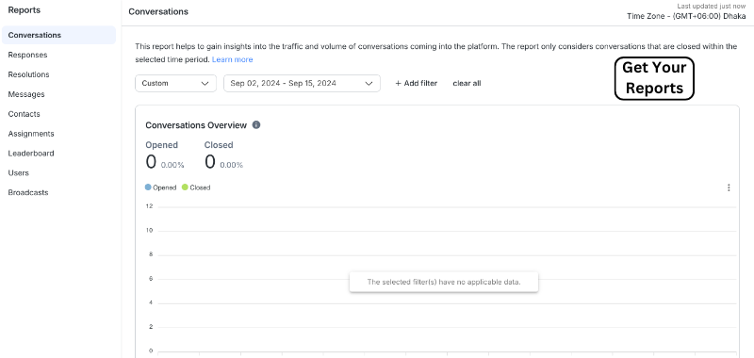This screenshot has height=358, width=754.
Task: Toggle the Closed series in the chart legend
Action: 196,187
